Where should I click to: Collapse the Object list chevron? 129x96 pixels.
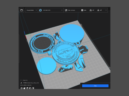point(21,80)
